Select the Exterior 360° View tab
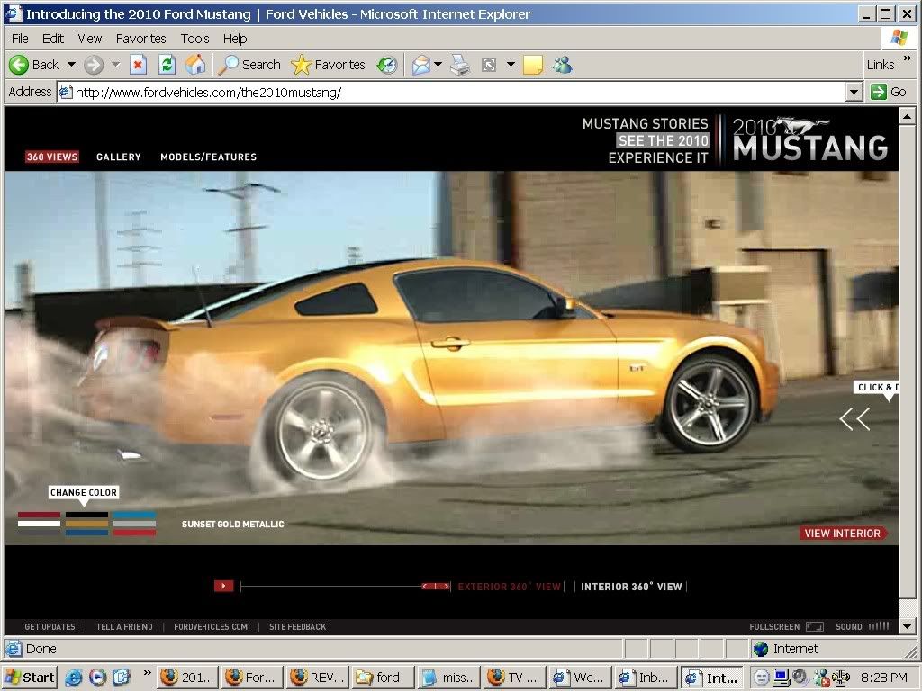Screen dimensions: 922x691 (510, 587)
